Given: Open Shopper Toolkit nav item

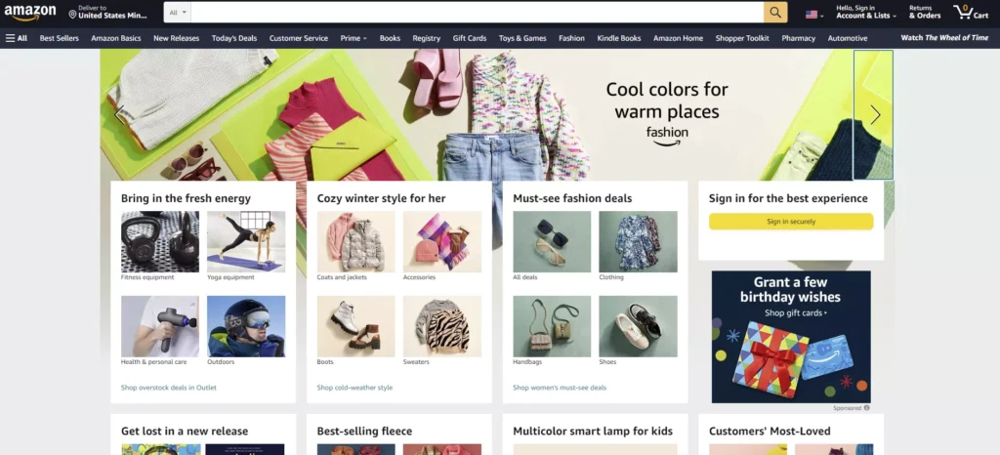Looking at the screenshot, I should click(742, 38).
